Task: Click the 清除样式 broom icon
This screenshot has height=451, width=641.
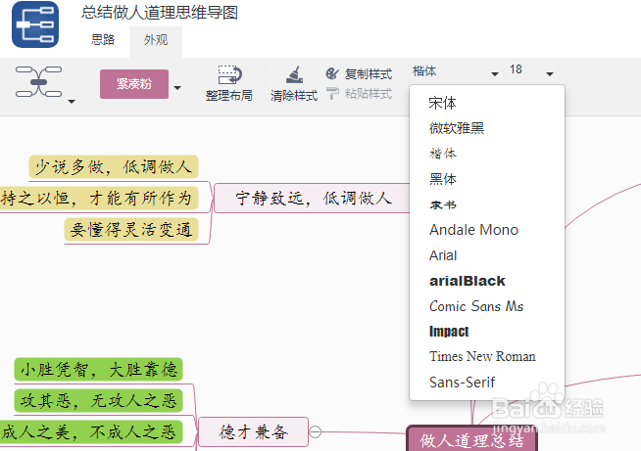Action: pyautogui.click(x=294, y=74)
